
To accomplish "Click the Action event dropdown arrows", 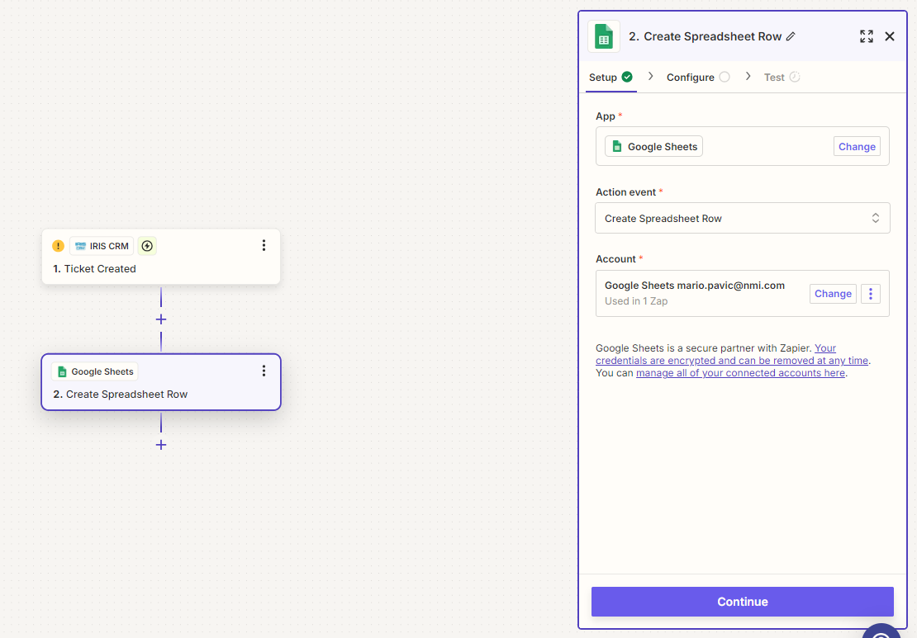I will point(876,218).
